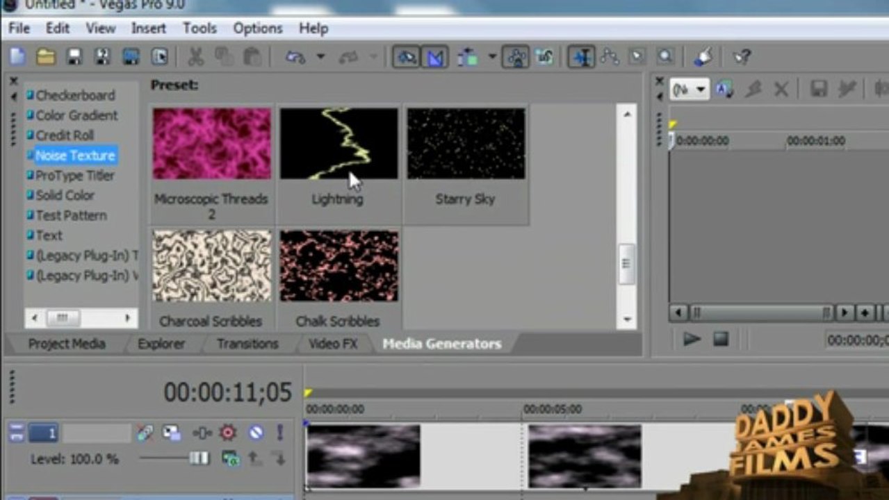The width and height of the screenshot is (889, 500).
Task: Select the Selection Edit tool
Action: (637, 57)
